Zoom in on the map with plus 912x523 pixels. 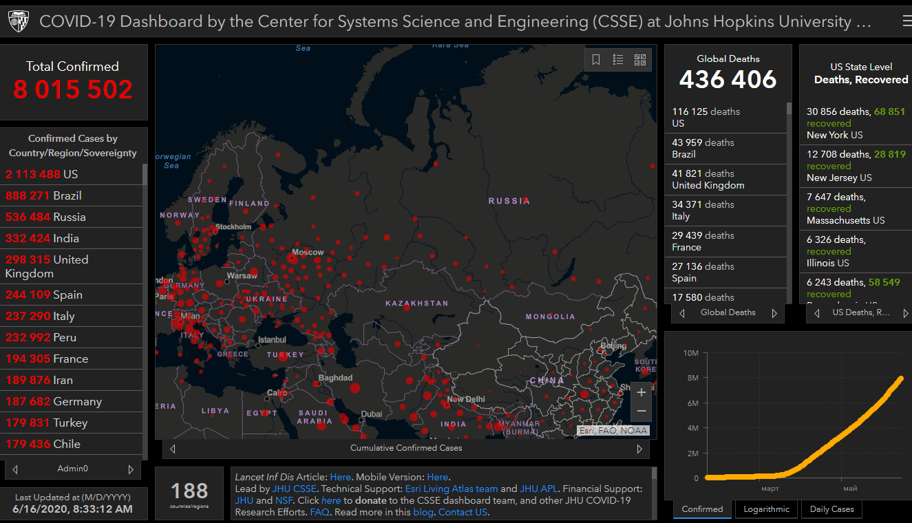(x=641, y=392)
